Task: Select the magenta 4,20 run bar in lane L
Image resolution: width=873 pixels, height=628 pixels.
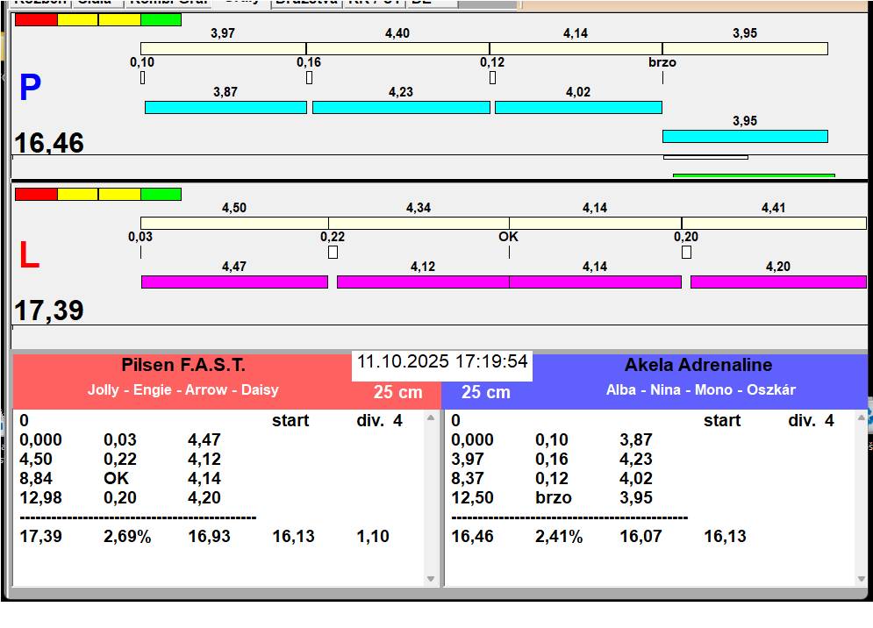Action: coord(778,282)
